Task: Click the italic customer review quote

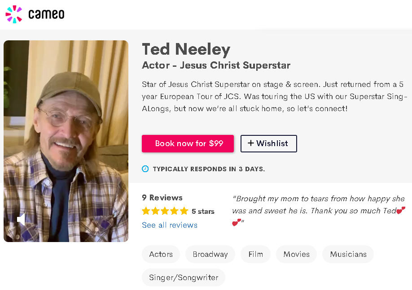Action: (314, 204)
